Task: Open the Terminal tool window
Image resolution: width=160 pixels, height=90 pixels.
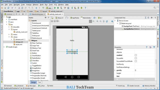Action: [x=8, y=86]
